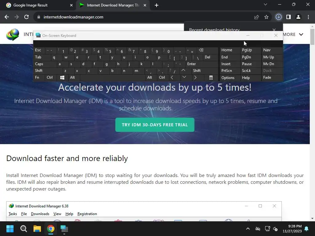The height and width of the screenshot is (236, 315).
Task: Close the Recent download history popup
Action: pos(274,30)
